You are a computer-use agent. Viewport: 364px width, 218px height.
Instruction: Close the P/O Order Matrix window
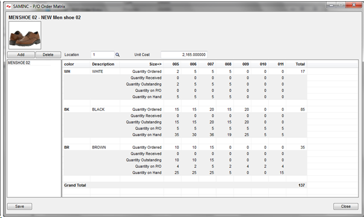point(354,5)
